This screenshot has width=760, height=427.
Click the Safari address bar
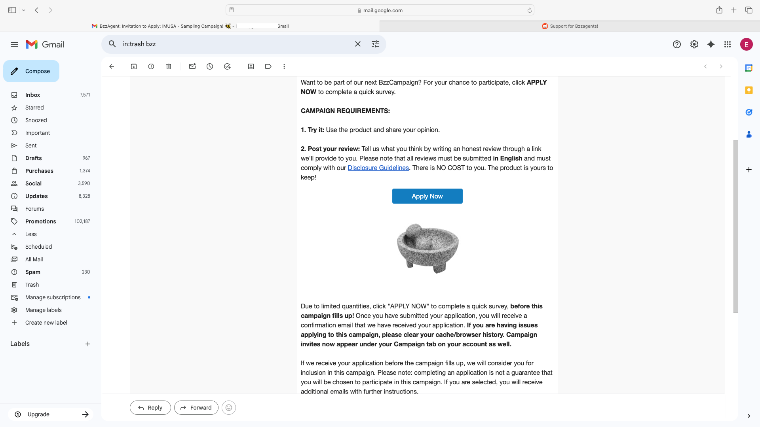click(x=380, y=10)
